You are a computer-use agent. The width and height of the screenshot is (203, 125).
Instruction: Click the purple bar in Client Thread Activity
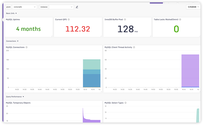point(190,70)
